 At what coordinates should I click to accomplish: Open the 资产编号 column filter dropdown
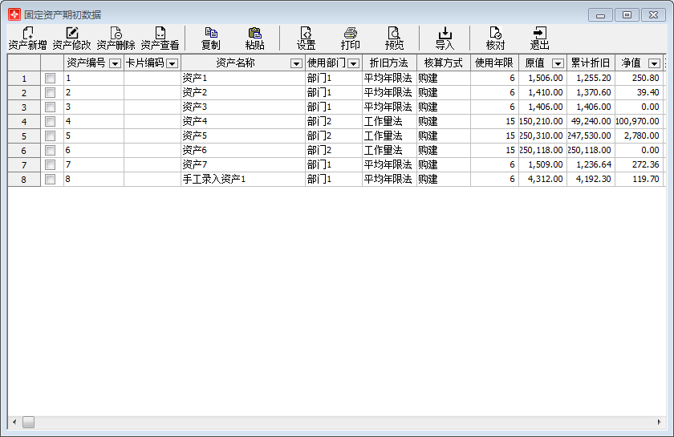pos(115,63)
